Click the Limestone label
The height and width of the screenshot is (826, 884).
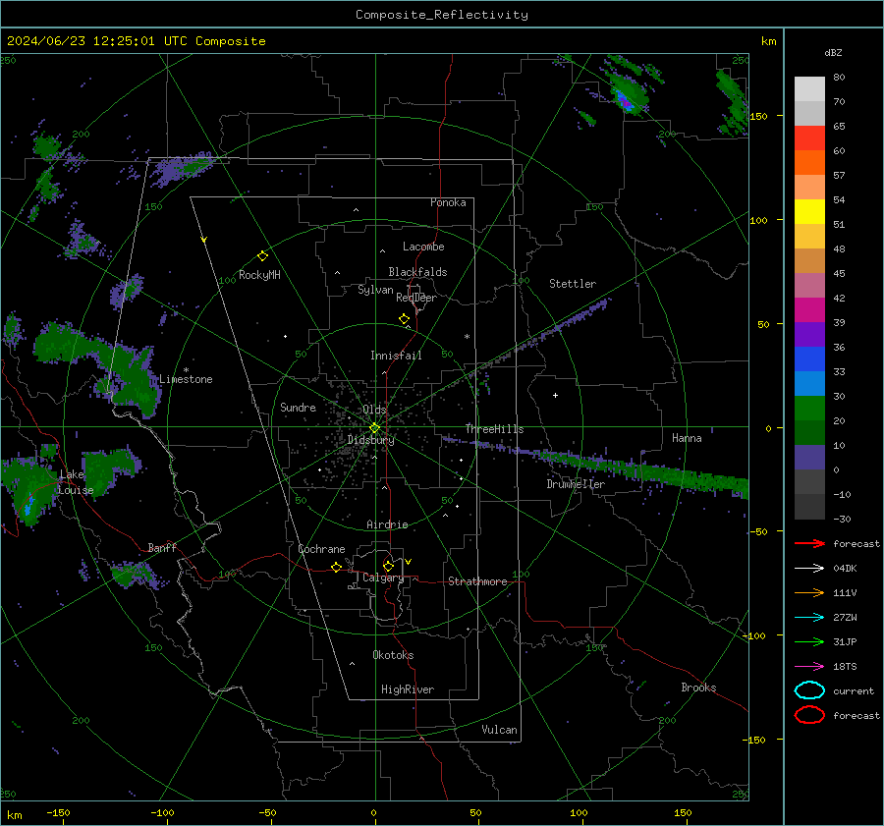[186, 379]
